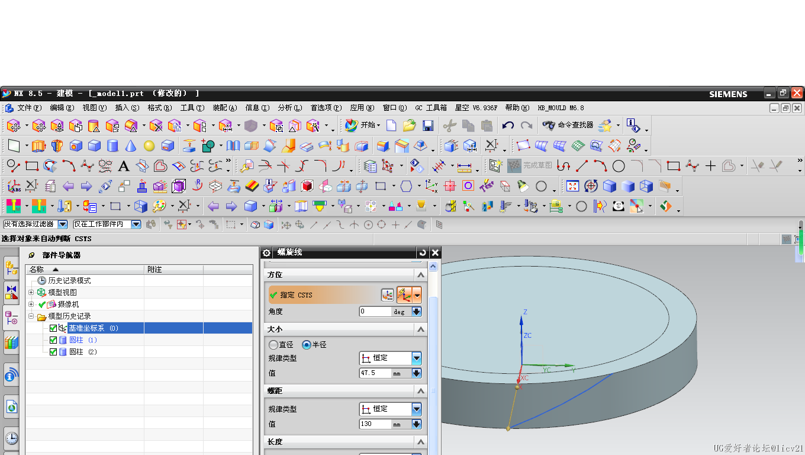Open file with the yellow folder icon

[x=410, y=126]
